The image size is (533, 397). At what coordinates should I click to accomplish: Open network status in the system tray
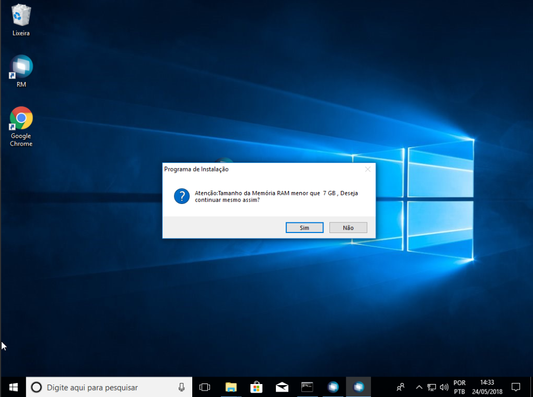tap(431, 387)
